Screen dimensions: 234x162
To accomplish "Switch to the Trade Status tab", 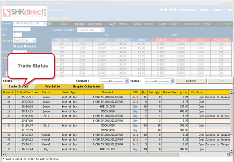I will pos(18,87).
